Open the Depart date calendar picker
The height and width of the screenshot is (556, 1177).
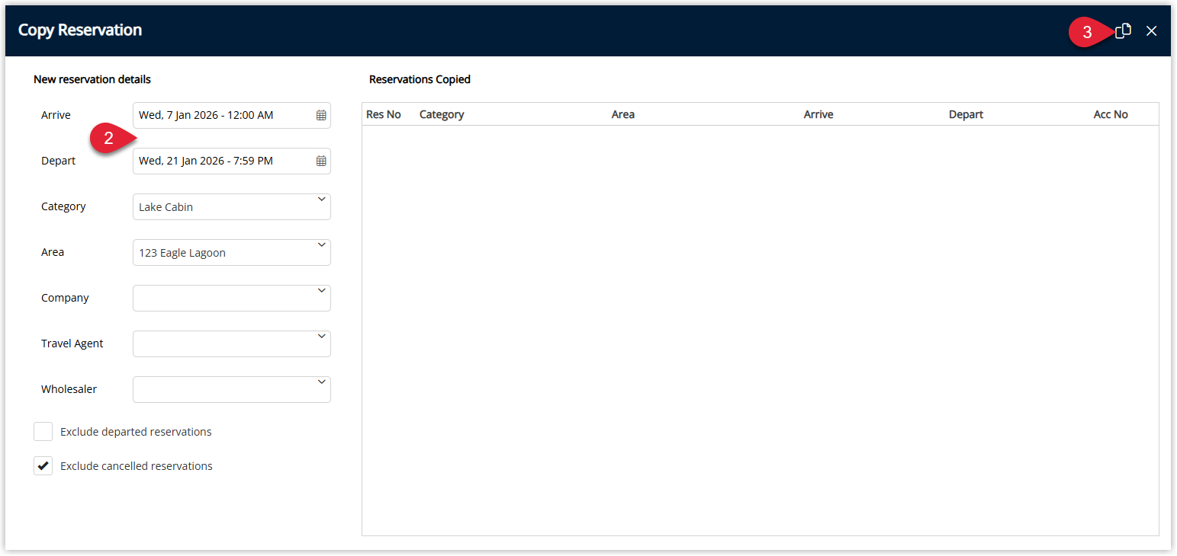coord(321,161)
